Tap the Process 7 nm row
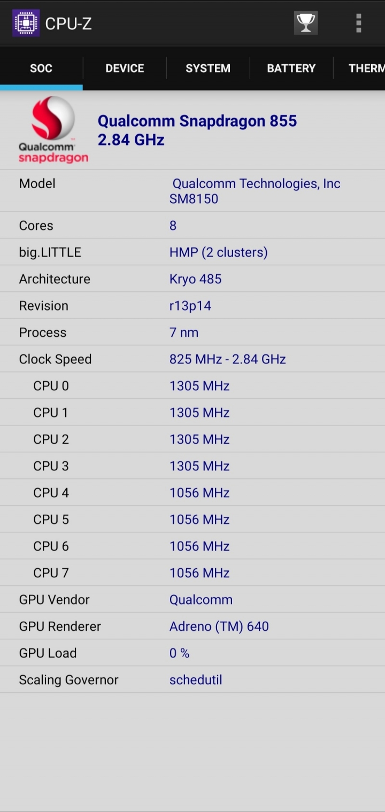Viewport: 385px width, 812px height. pos(192,332)
